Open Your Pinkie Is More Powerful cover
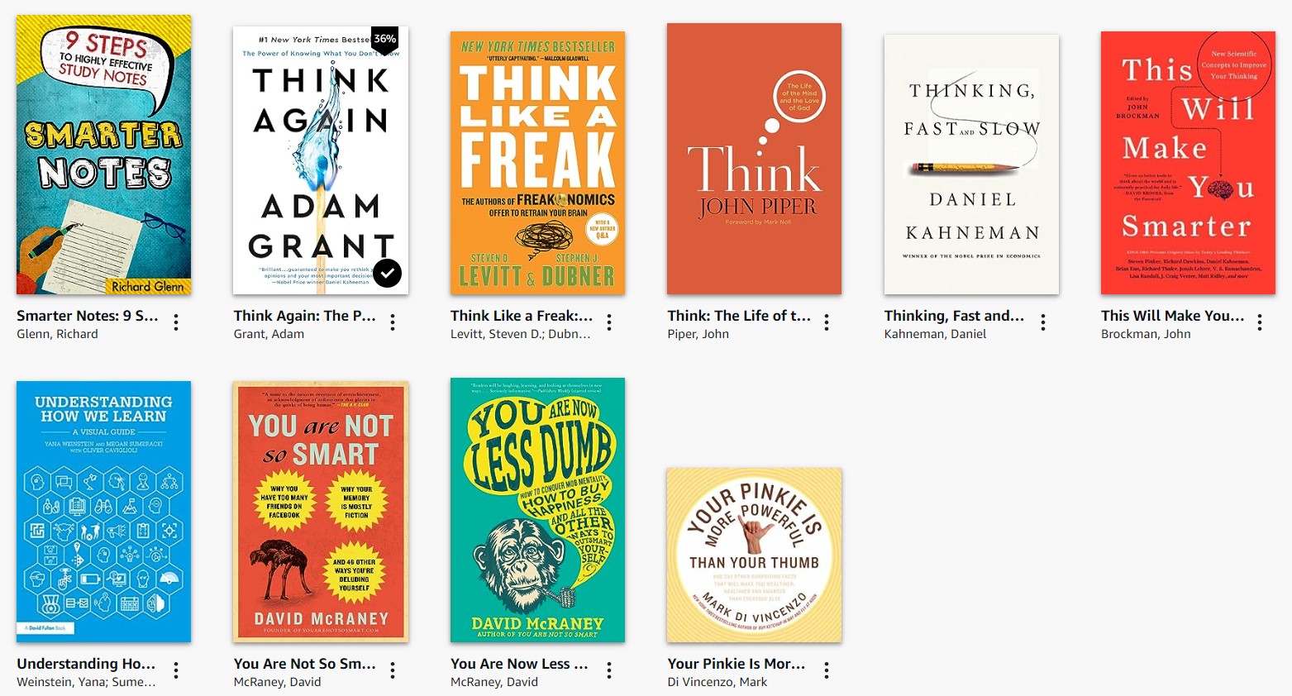 point(755,555)
